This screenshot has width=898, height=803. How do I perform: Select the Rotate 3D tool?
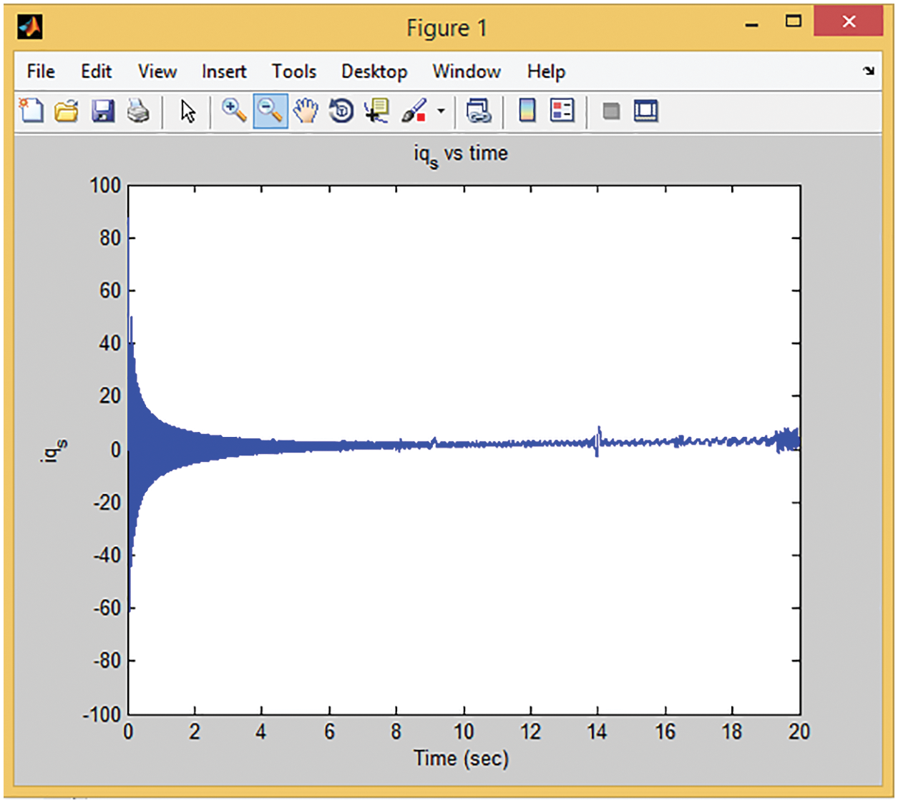(x=341, y=111)
